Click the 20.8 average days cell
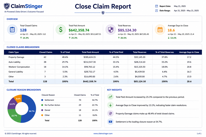Image resolution: width=206 pixels, height=137 pixels. (189, 67)
